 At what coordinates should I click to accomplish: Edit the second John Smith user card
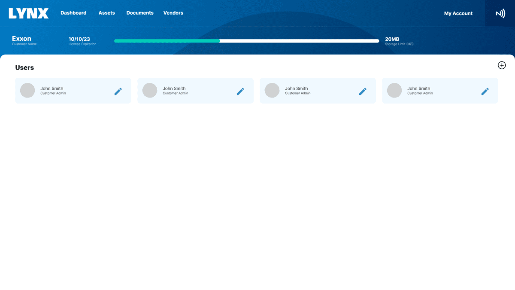pyautogui.click(x=240, y=91)
